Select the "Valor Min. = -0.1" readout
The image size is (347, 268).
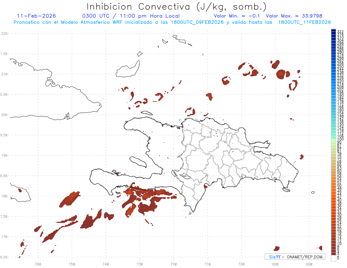point(237,16)
